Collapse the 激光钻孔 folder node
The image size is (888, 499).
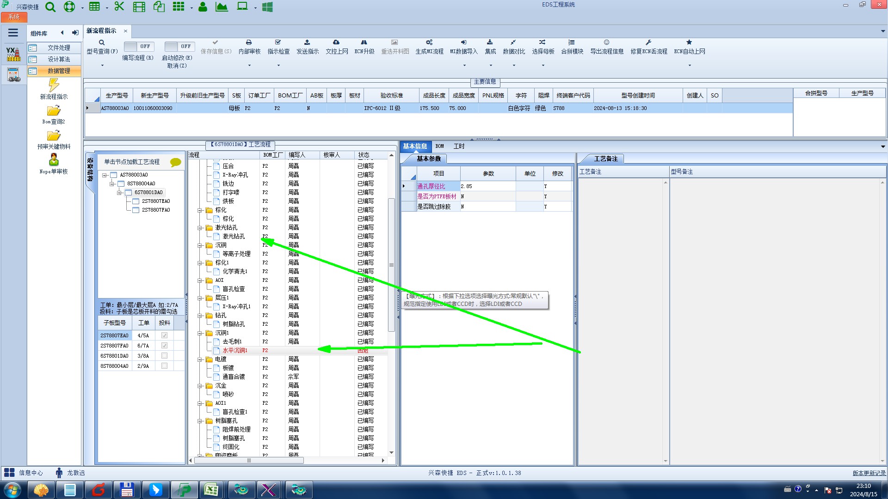point(200,228)
